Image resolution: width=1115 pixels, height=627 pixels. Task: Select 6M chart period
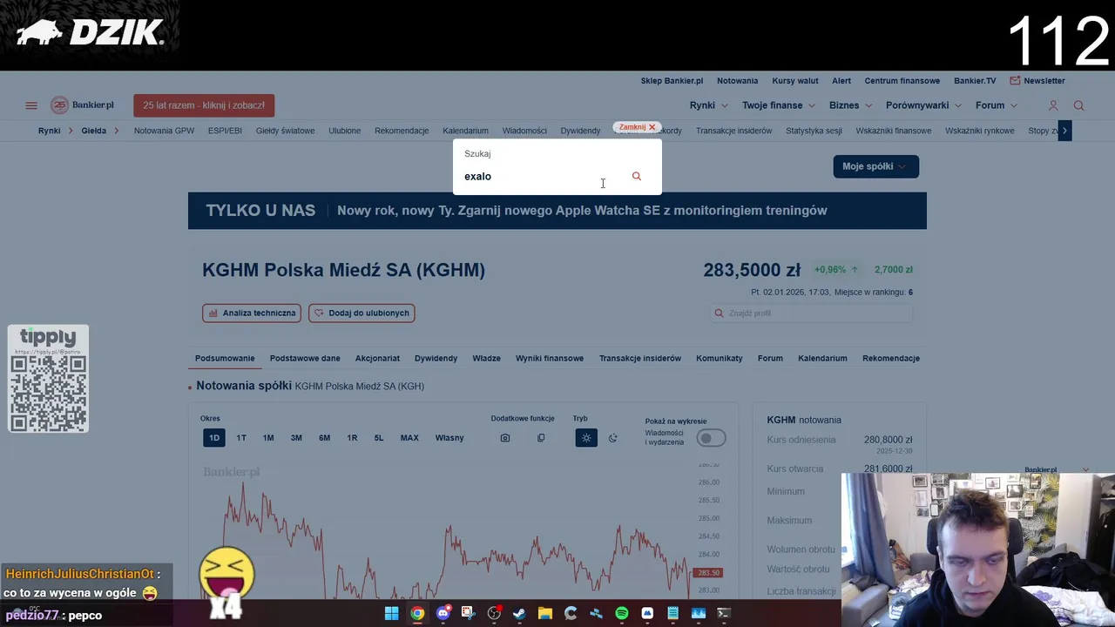(x=324, y=438)
